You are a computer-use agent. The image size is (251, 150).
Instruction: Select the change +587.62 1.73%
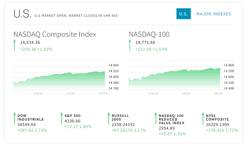[x=32, y=130]
